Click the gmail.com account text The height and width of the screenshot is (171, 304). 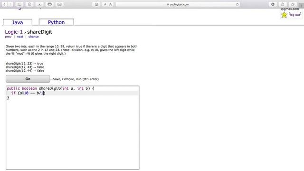pos(290,9)
